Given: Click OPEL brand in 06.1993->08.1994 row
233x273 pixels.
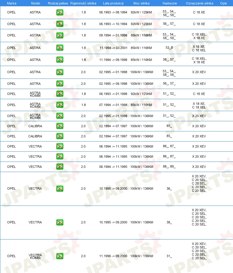Looking at the screenshot, I should coord(11,12).
